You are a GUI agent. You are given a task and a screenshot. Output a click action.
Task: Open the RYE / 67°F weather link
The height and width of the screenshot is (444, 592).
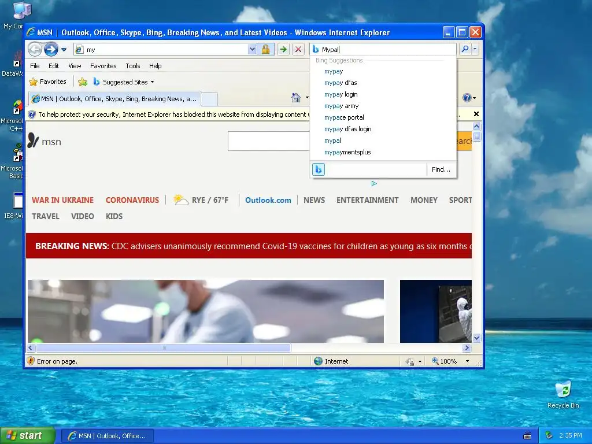[201, 199]
